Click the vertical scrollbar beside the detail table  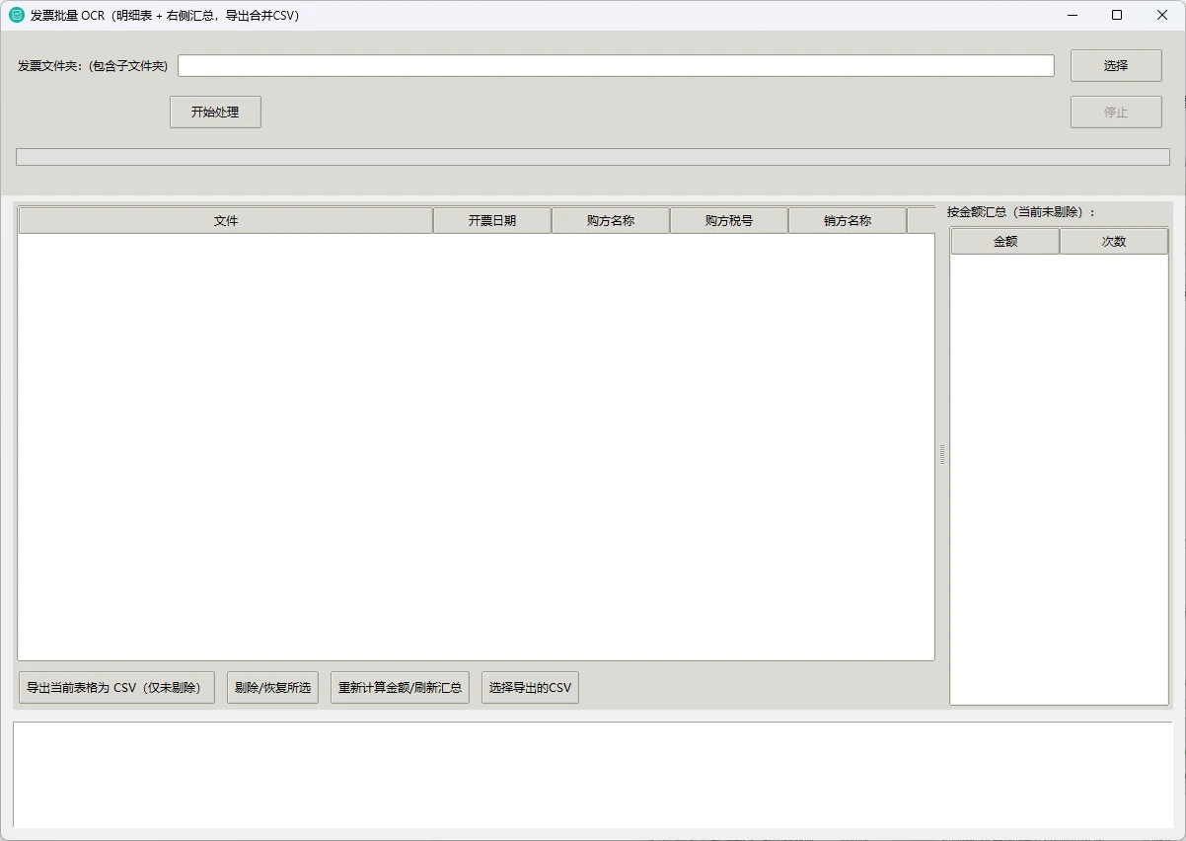pos(942,454)
